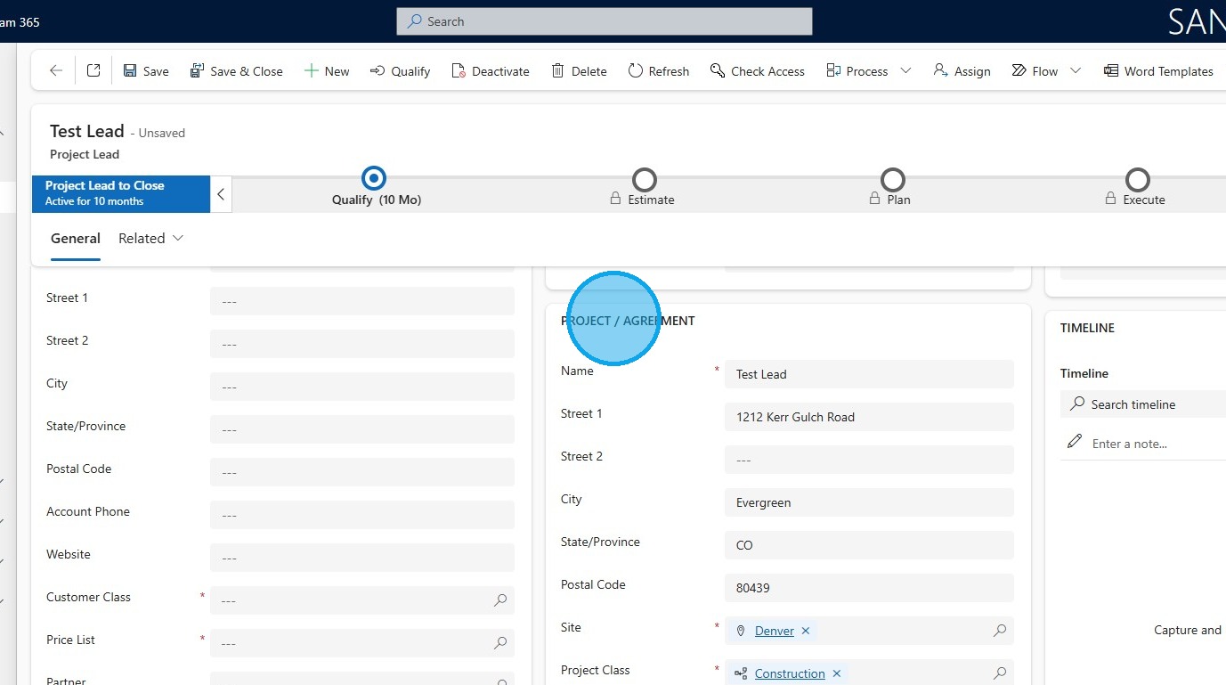Switch to the General tab

[76, 239]
